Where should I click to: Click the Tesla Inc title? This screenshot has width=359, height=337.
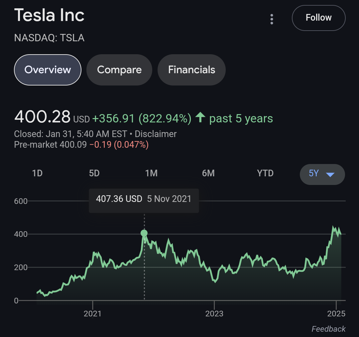(x=50, y=15)
